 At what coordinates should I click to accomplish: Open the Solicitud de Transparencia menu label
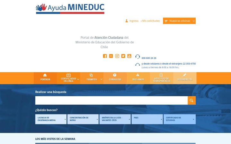click(x=161, y=80)
